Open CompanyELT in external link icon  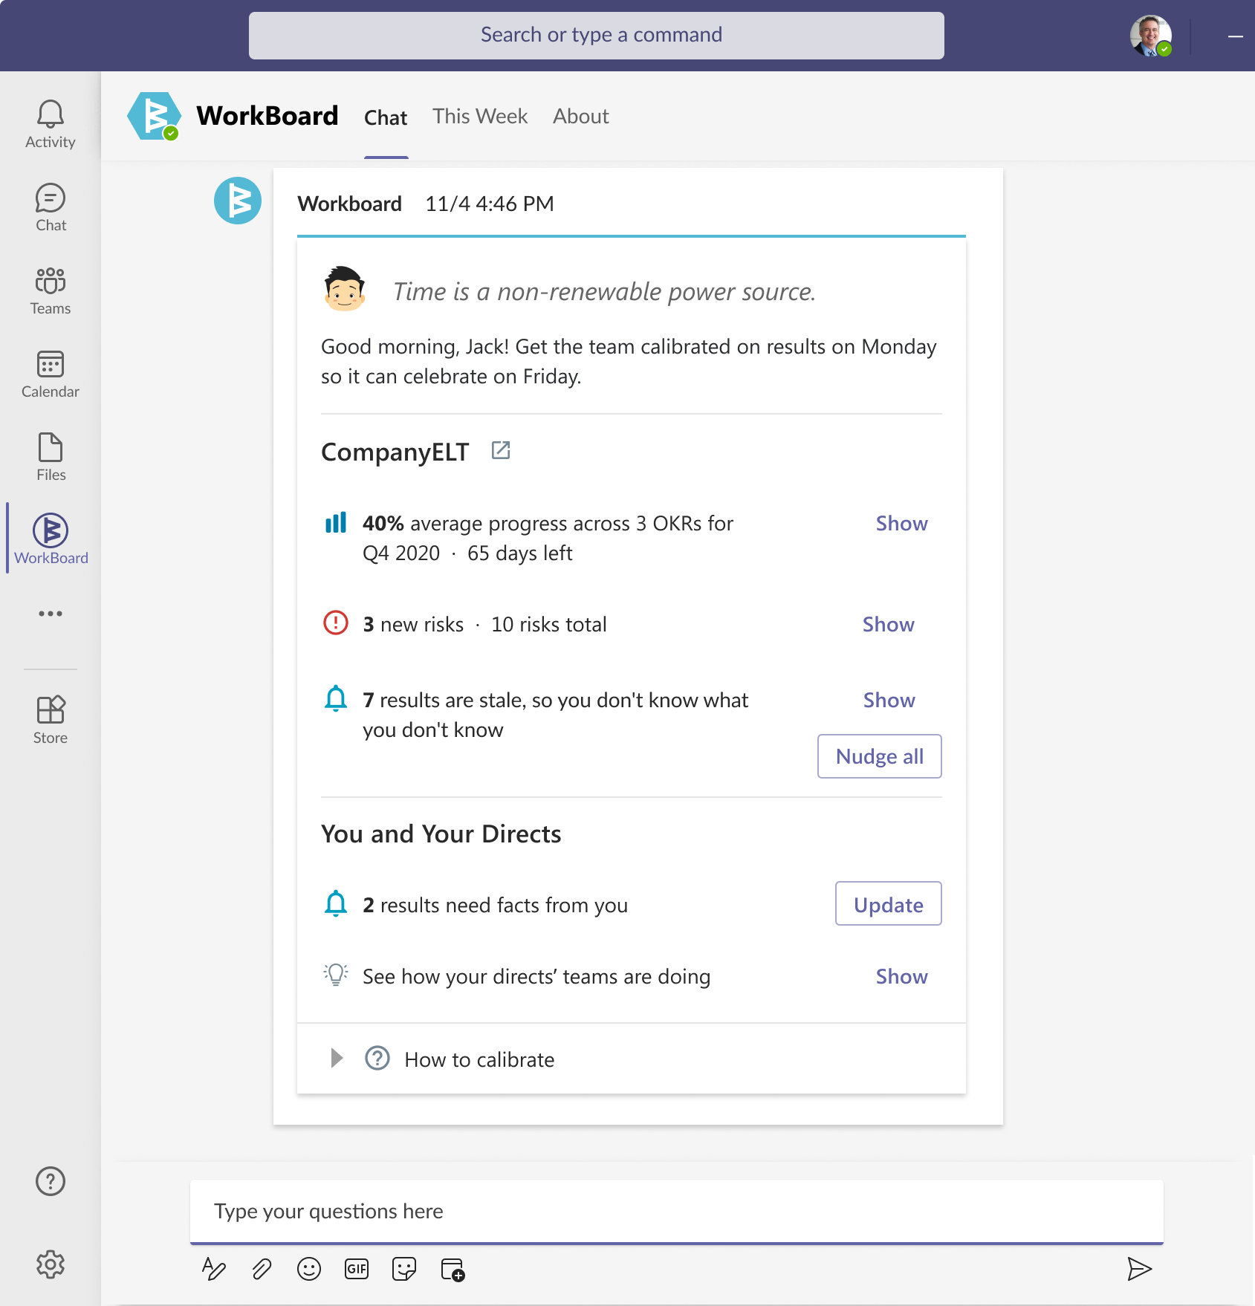point(501,450)
